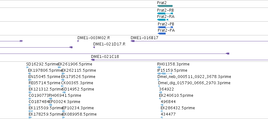Image resolution: width=268 pixels, height=119 pixels.
Task: Click the Dmel_dig_015790_0666_2970.3prime label
Action: click(x=194, y=83)
